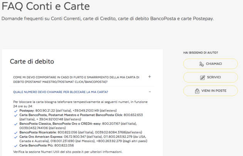
Task: Click the number 800.207.167 for BancoPosta Classica
Action: (x=111, y=124)
